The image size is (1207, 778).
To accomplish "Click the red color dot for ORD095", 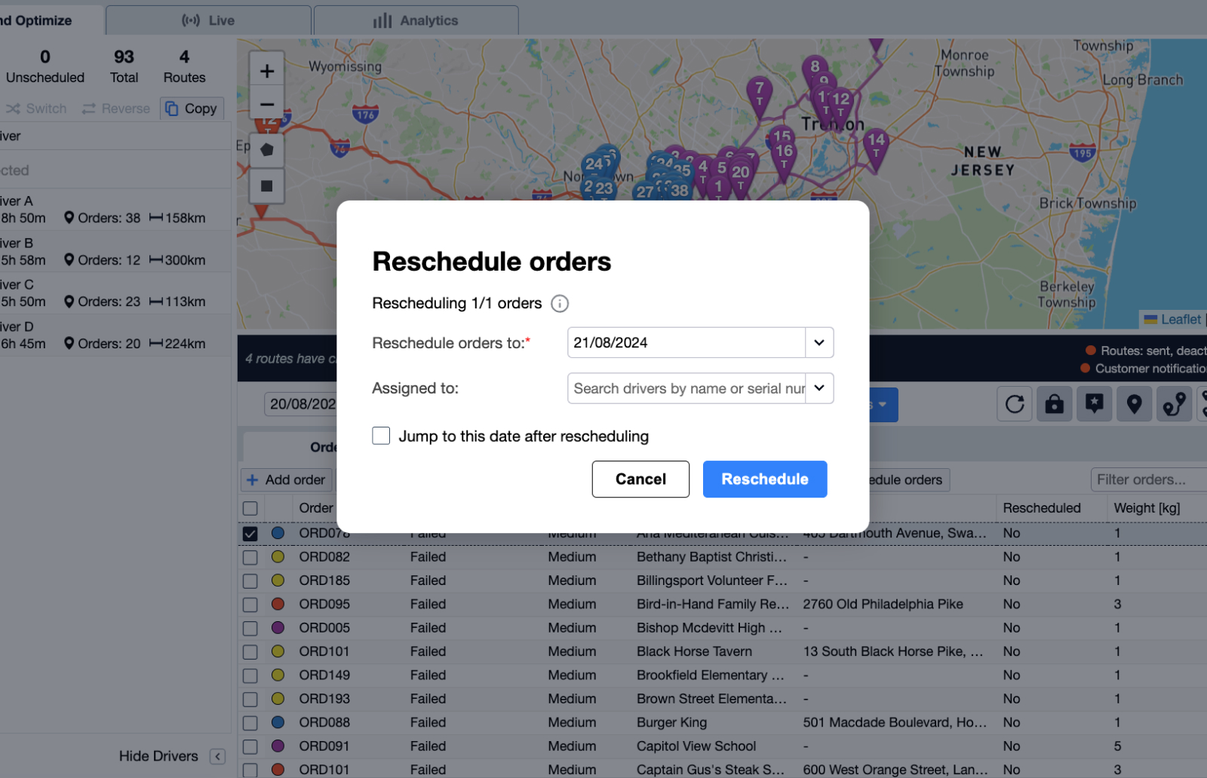I will [x=278, y=604].
